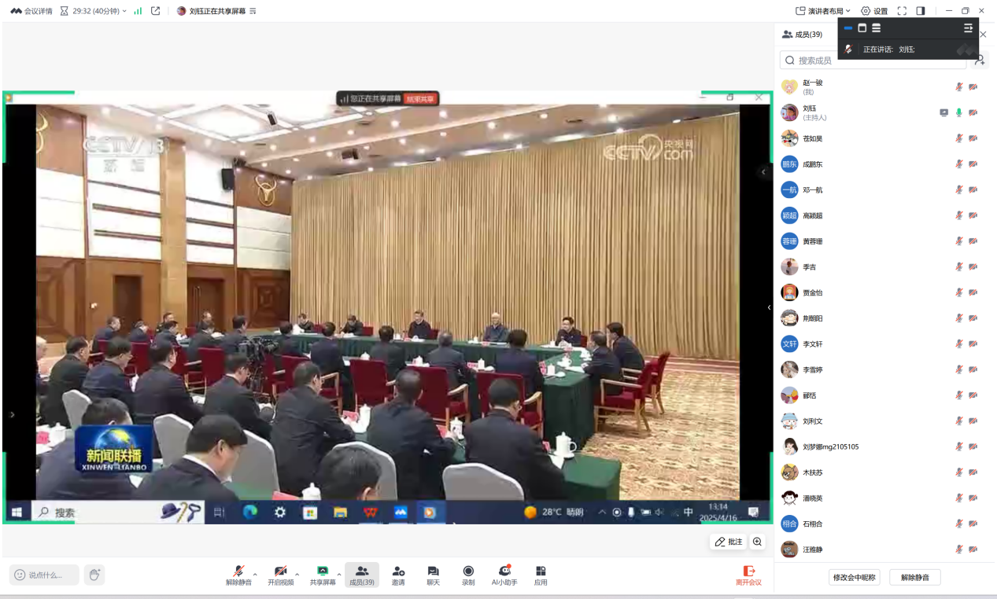Open 会议详情 meeting details

31,11
